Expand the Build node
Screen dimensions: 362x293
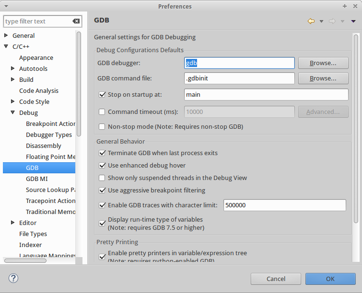click(x=12, y=79)
